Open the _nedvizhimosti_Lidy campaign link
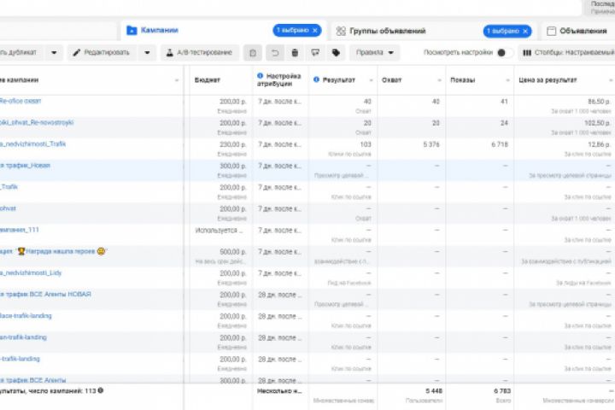The width and height of the screenshot is (615, 410). [31, 272]
